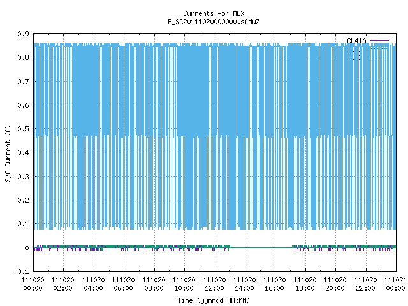Viewport: 408px width, 306px height.
Task: Click the x-axis time label '06:00'
Action: (x=123, y=288)
